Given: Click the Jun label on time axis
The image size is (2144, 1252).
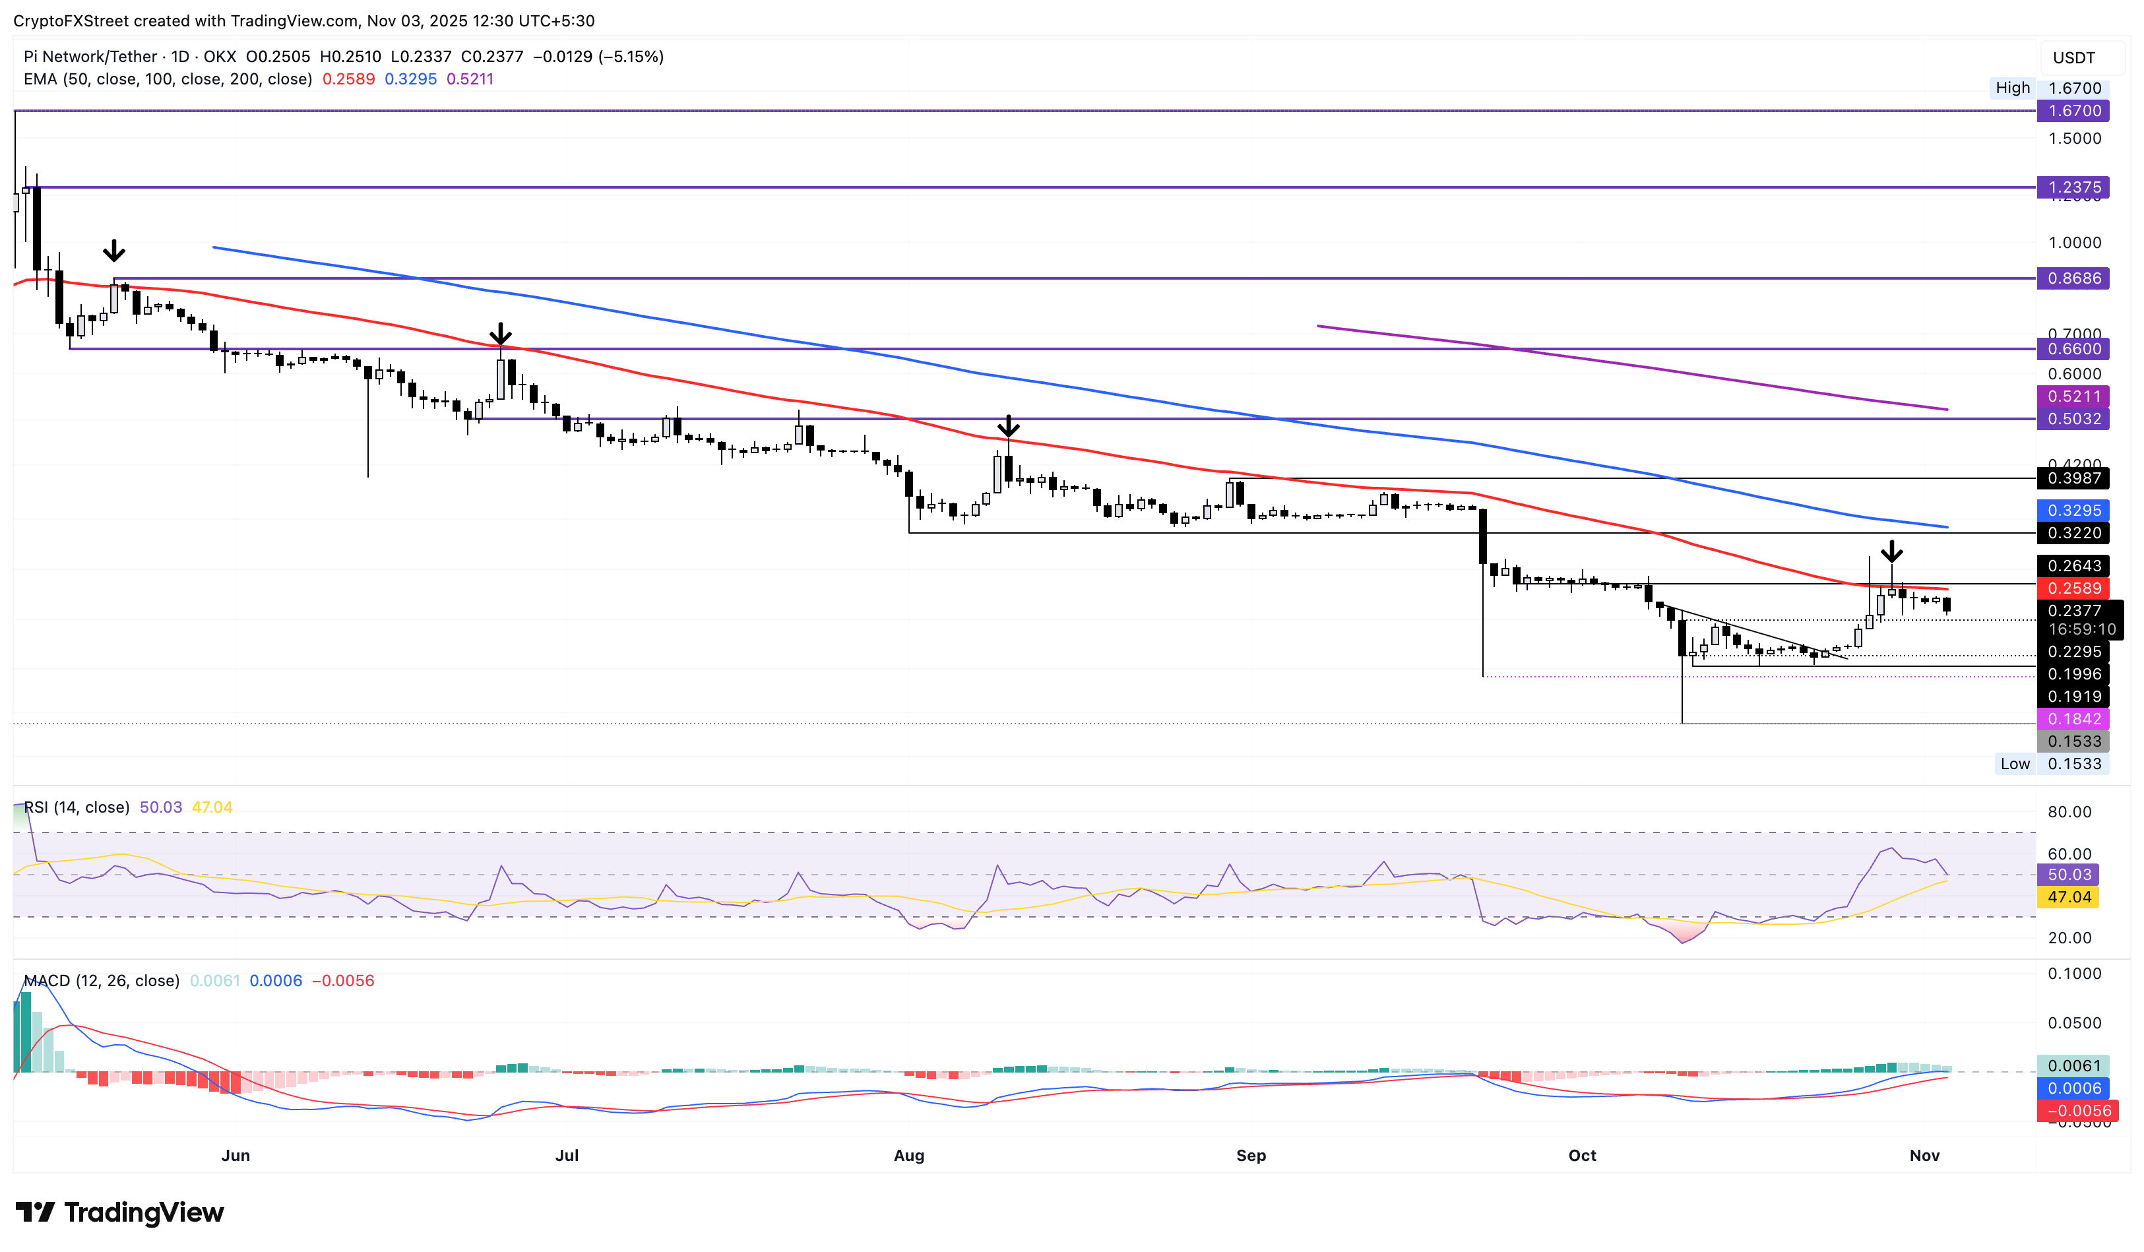Looking at the screenshot, I should pyautogui.click(x=236, y=1155).
